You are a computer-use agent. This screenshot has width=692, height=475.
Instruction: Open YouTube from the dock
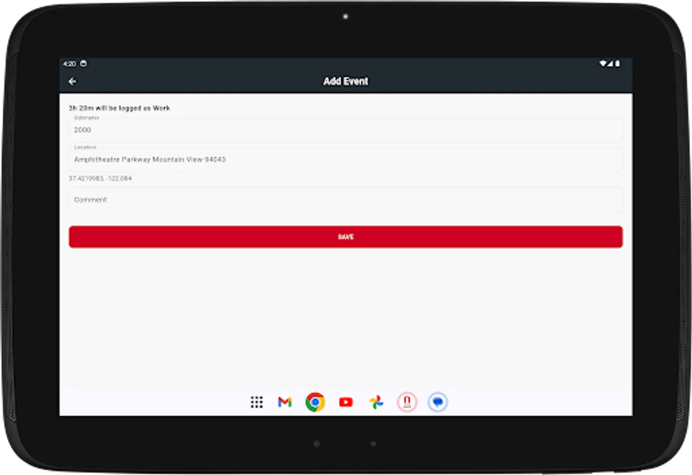346,402
